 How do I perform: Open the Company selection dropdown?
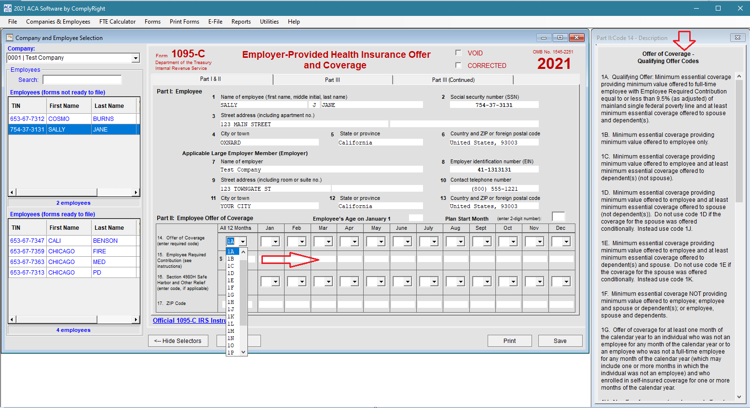pyautogui.click(x=136, y=58)
